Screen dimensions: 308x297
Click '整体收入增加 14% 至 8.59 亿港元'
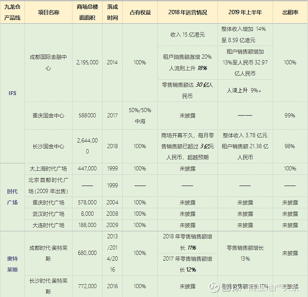(x=245, y=35)
